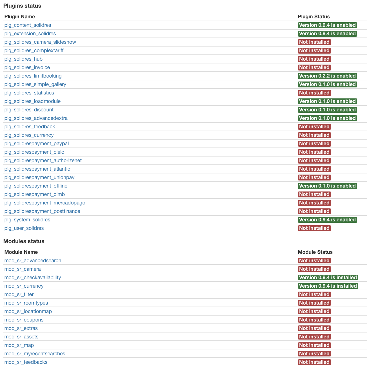
Task: Open mod_sr_checkavailability module link
Action: coord(32,277)
